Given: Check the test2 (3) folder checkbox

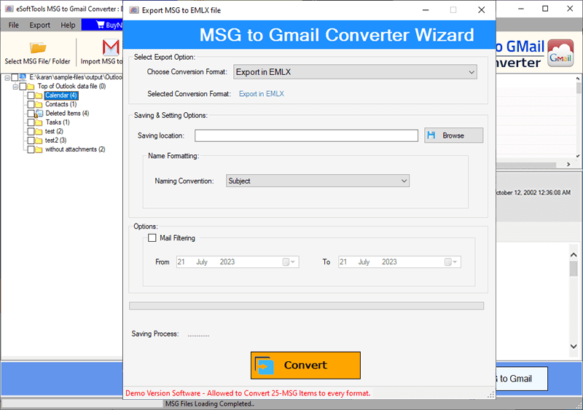Looking at the screenshot, I should tap(31, 140).
